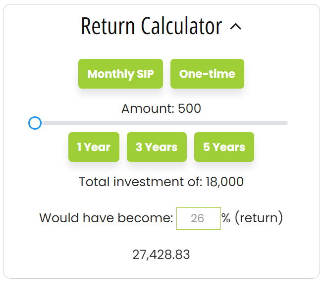
Task: Select the 18,000 total investment figure
Action: [x=223, y=182]
